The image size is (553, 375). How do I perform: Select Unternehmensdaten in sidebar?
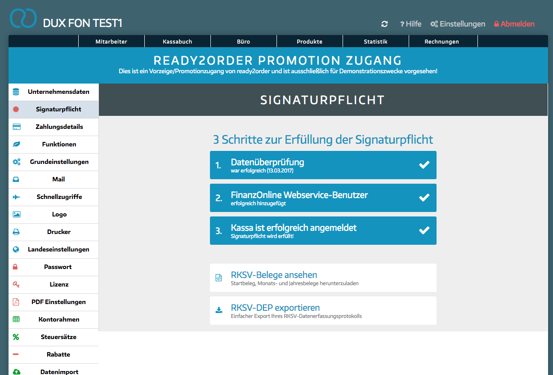(x=54, y=92)
